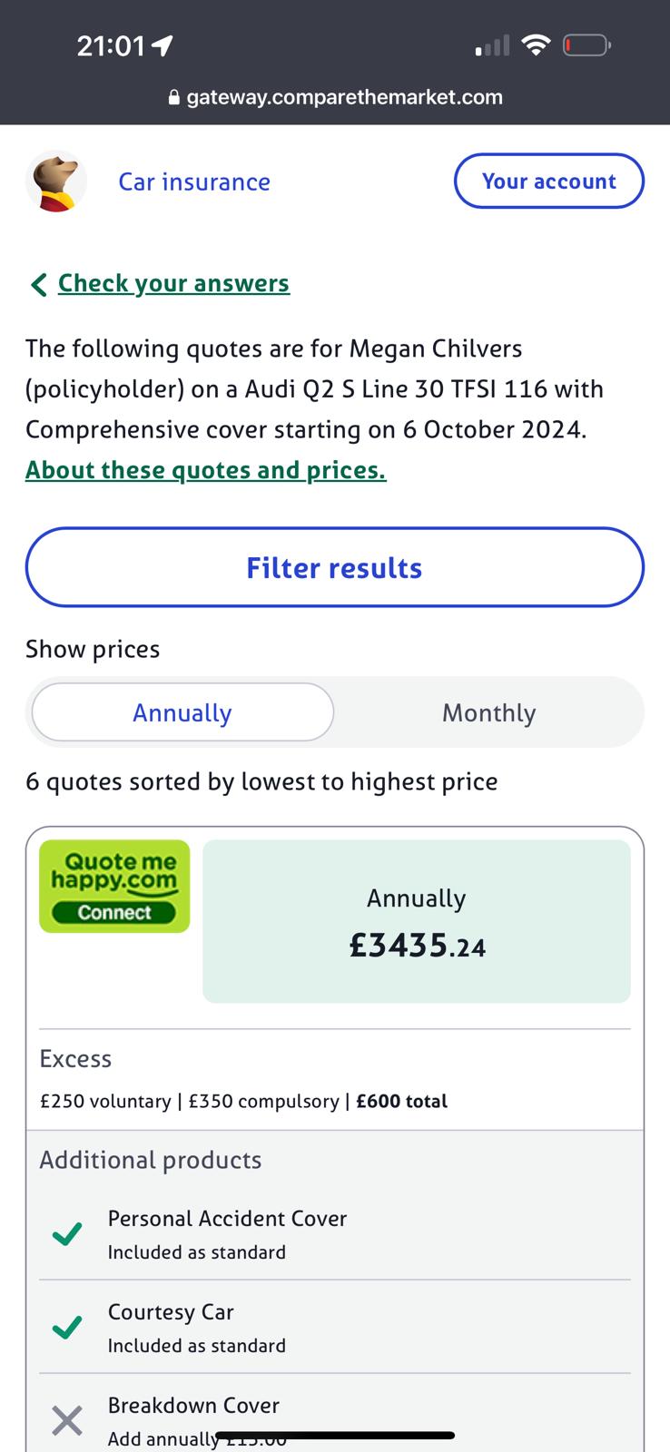Viewport: 670px width, 1452px height.
Task: Tap the grey cross beside Breakdown Cover
Action: click(x=67, y=1420)
